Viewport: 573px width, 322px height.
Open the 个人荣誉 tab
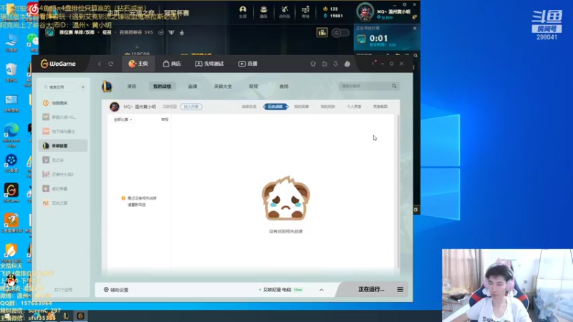354,107
